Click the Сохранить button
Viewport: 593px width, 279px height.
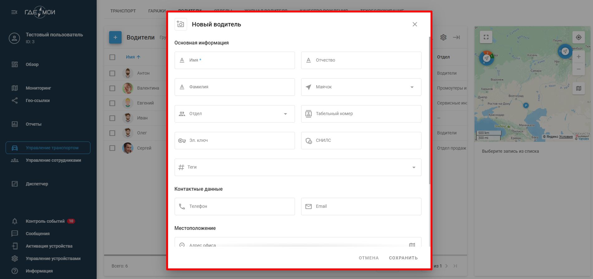click(403, 258)
